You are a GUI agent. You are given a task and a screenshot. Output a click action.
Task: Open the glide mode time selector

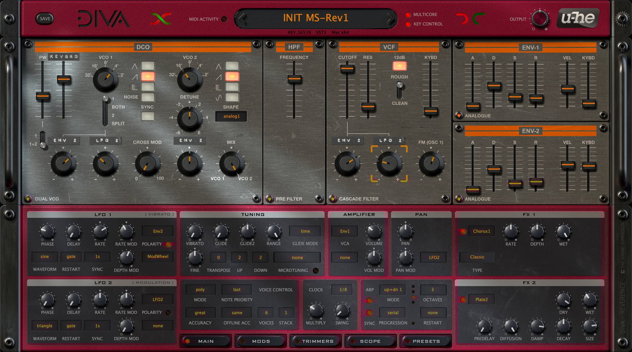click(305, 231)
